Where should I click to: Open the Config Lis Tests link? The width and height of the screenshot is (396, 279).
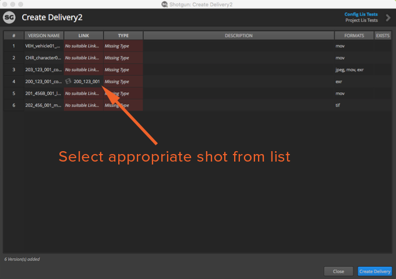[361, 14]
